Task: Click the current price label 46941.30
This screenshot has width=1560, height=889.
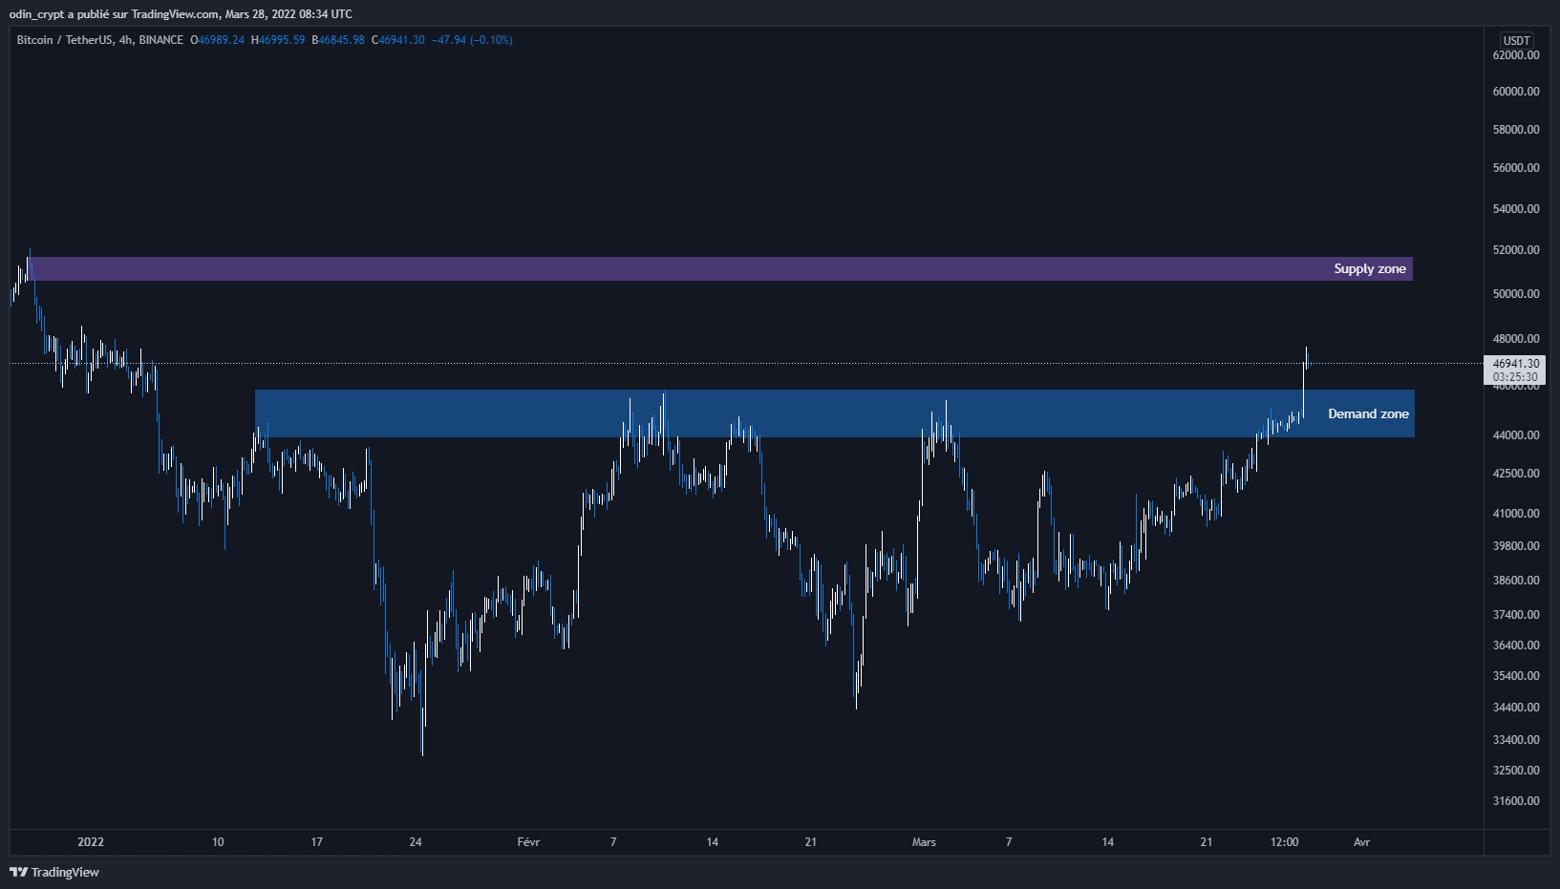Action: (x=1516, y=364)
